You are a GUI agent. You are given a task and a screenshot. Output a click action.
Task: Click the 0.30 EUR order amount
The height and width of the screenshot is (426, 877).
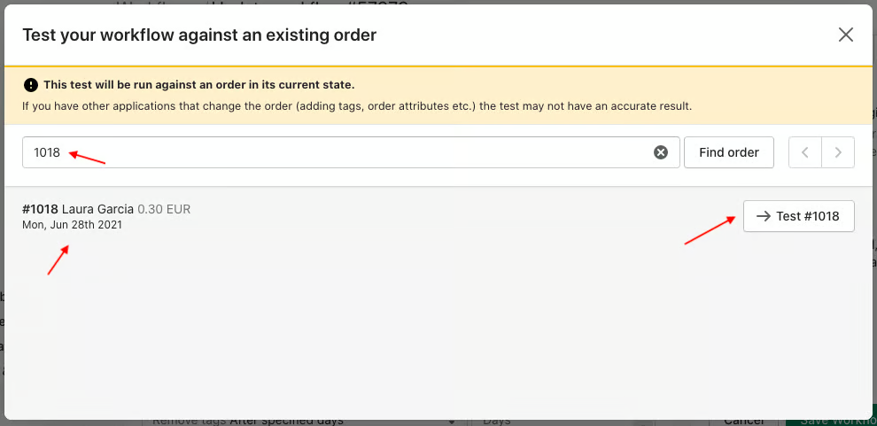tap(164, 210)
